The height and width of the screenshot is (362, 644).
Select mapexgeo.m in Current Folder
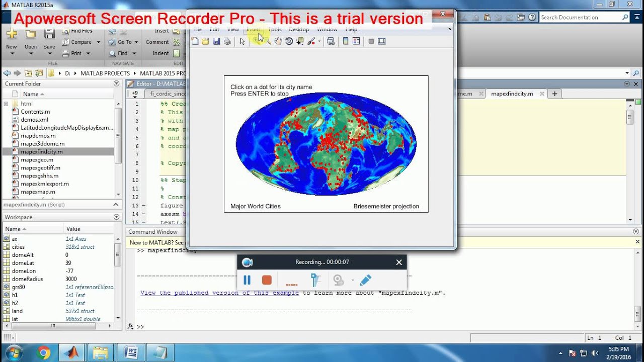(x=37, y=160)
